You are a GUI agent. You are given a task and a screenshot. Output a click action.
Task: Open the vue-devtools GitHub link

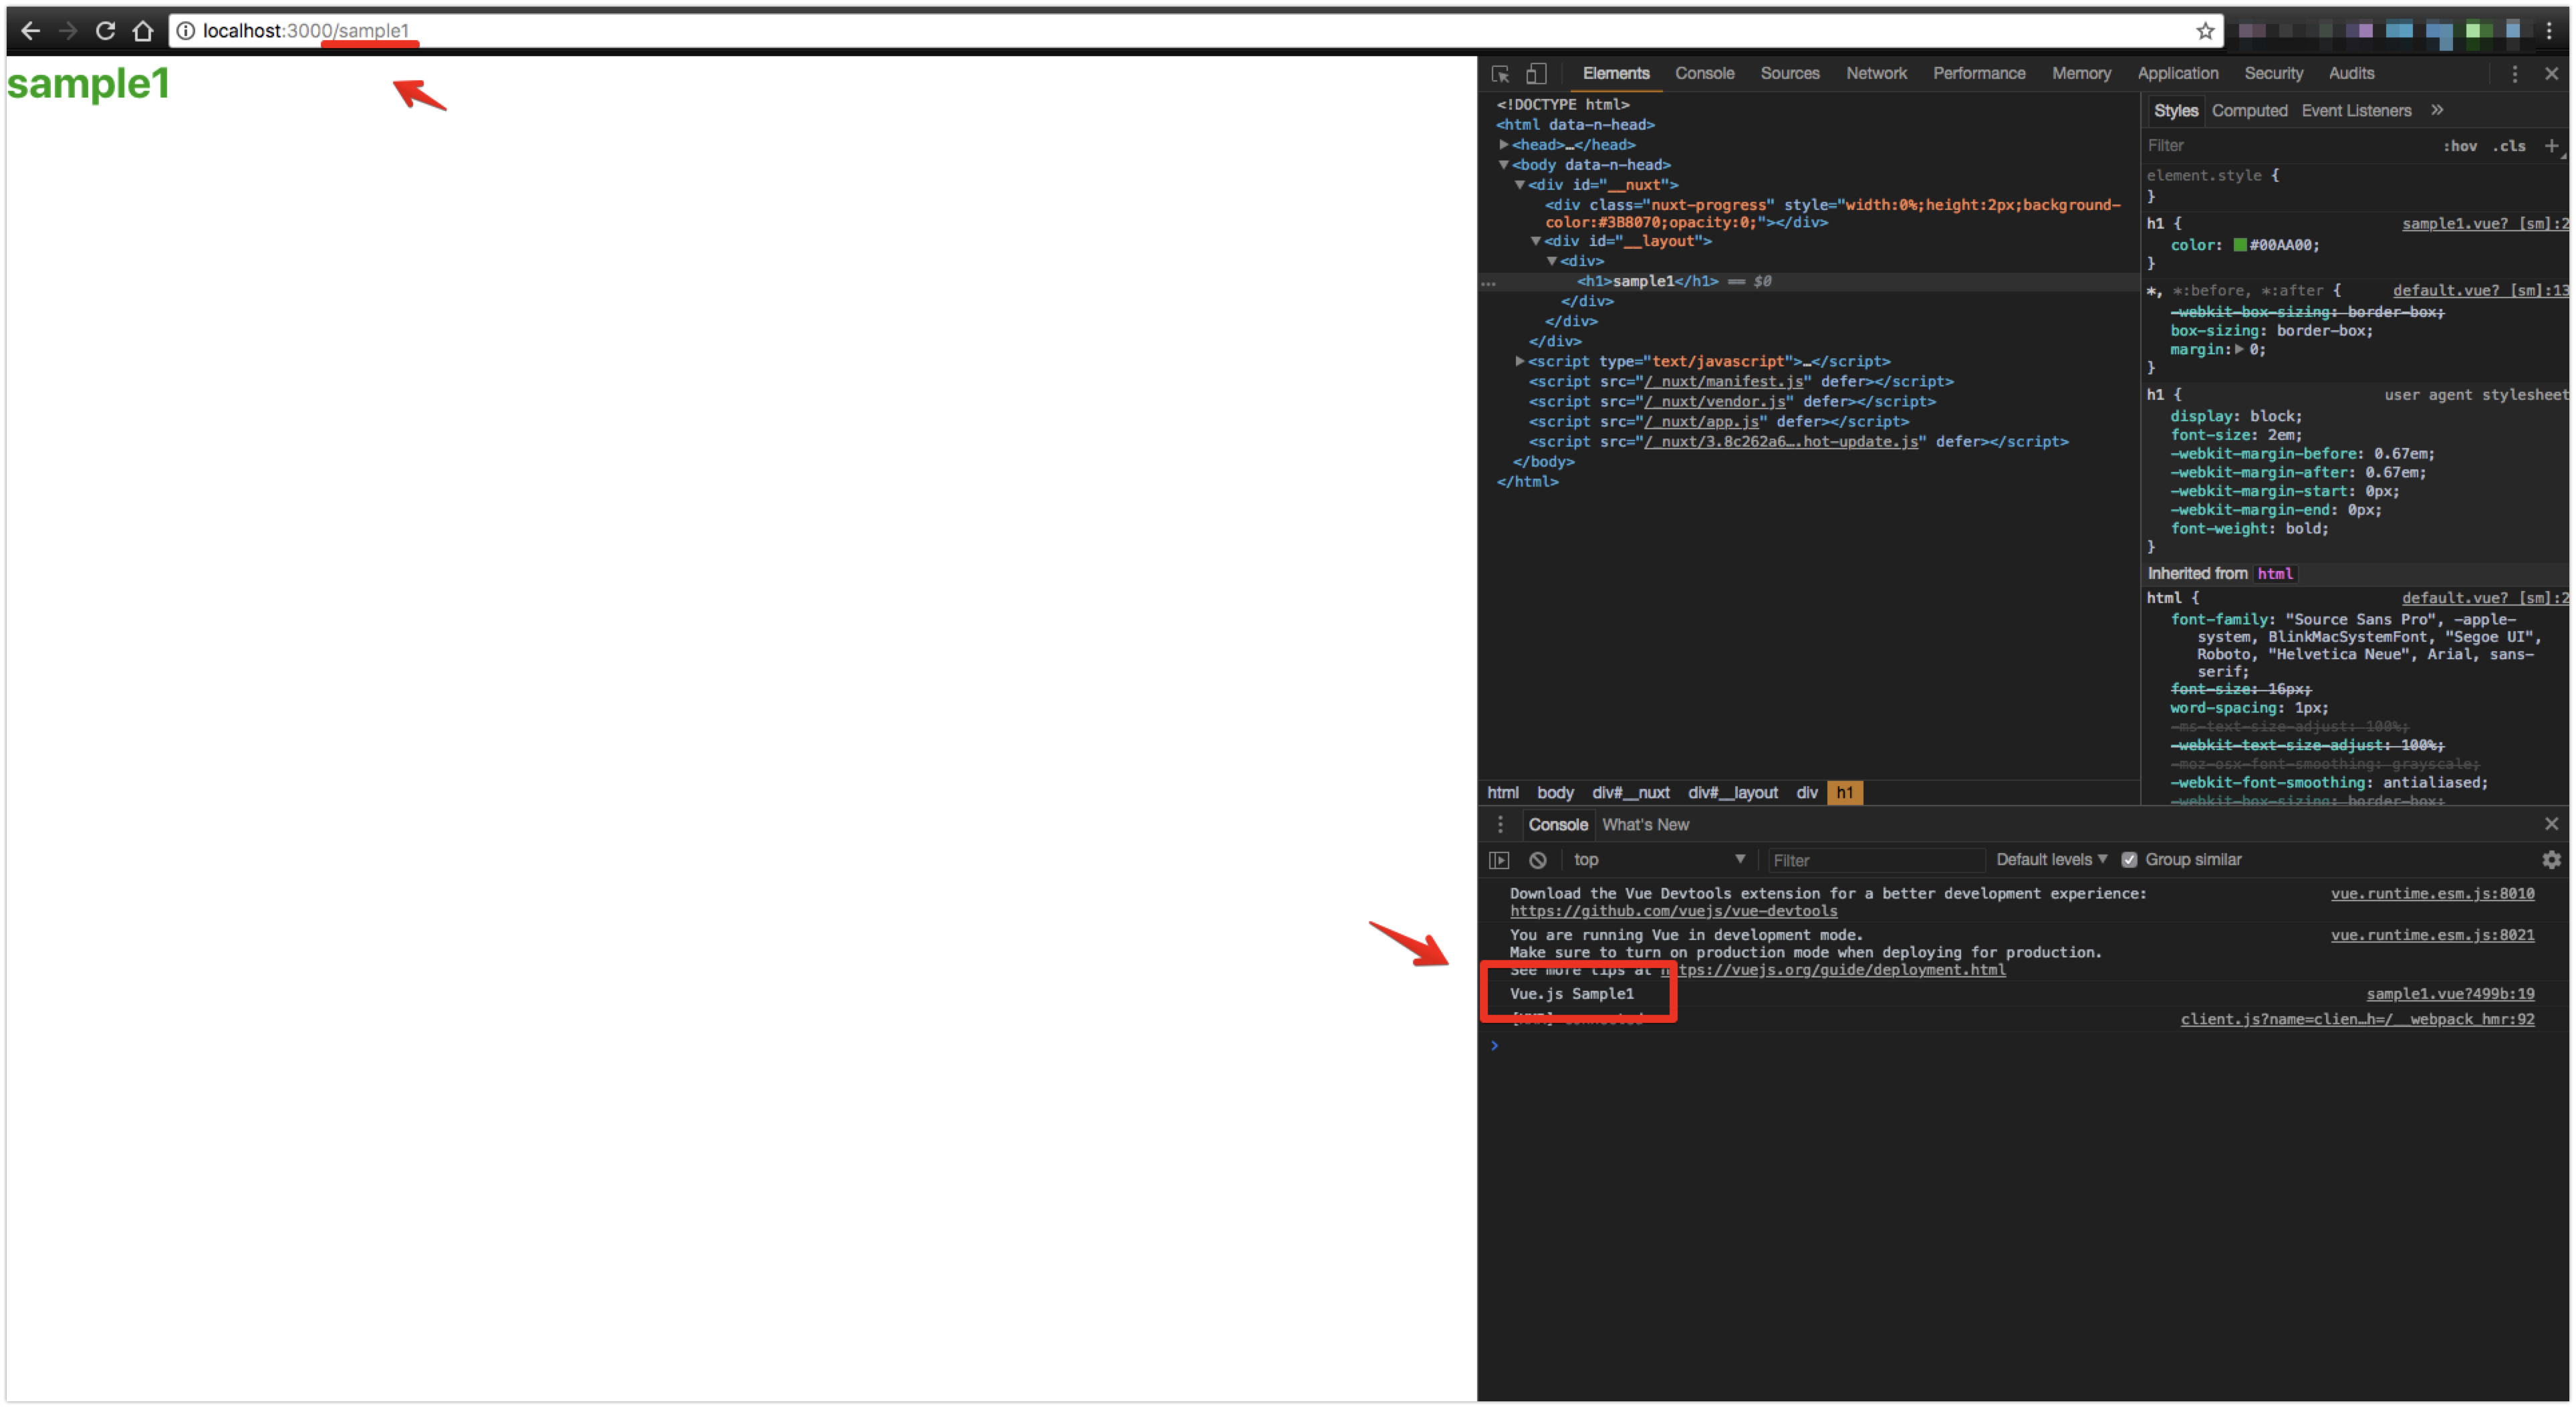(1673, 912)
